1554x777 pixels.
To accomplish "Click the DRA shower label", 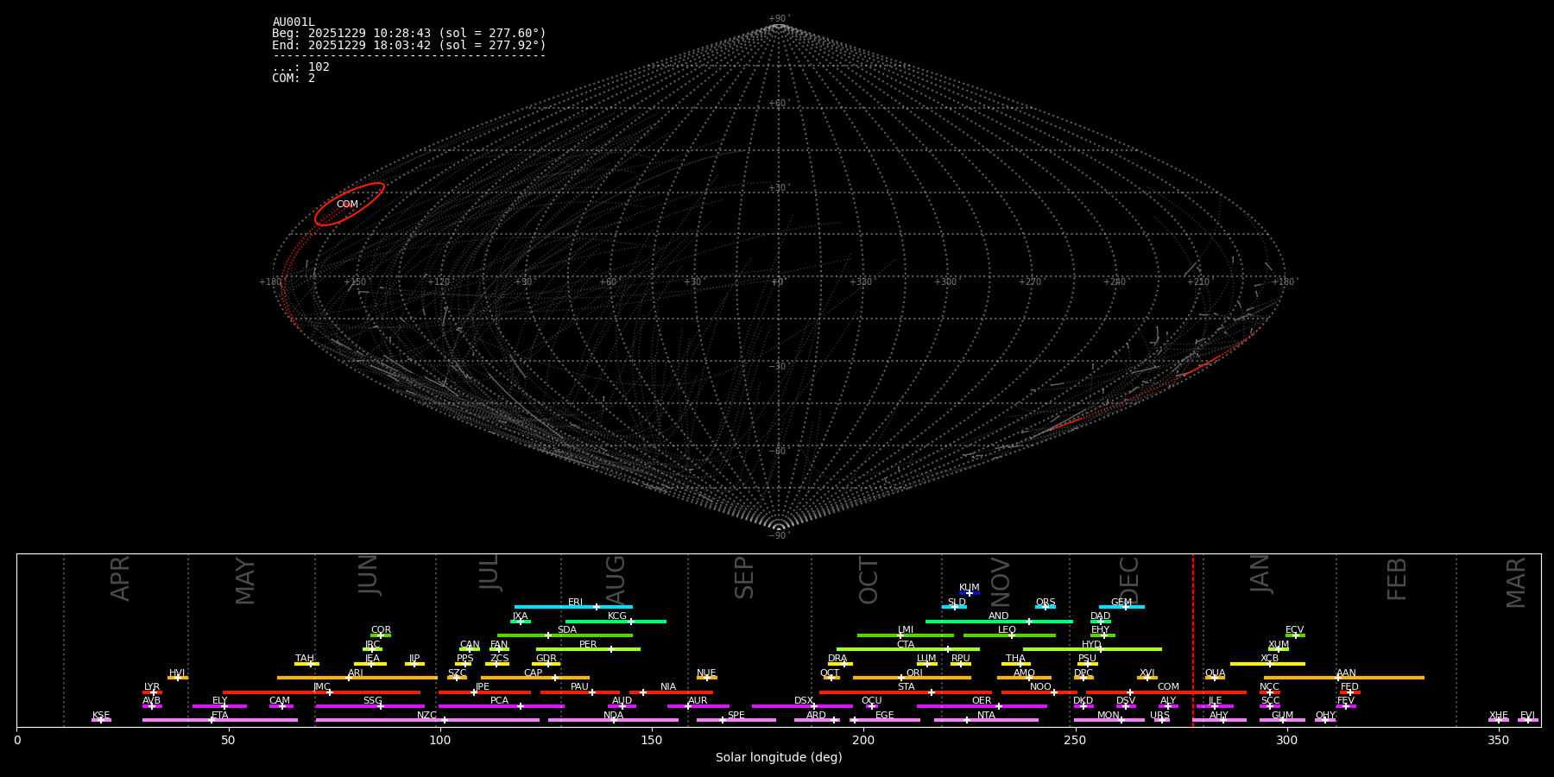I will click(x=837, y=659).
